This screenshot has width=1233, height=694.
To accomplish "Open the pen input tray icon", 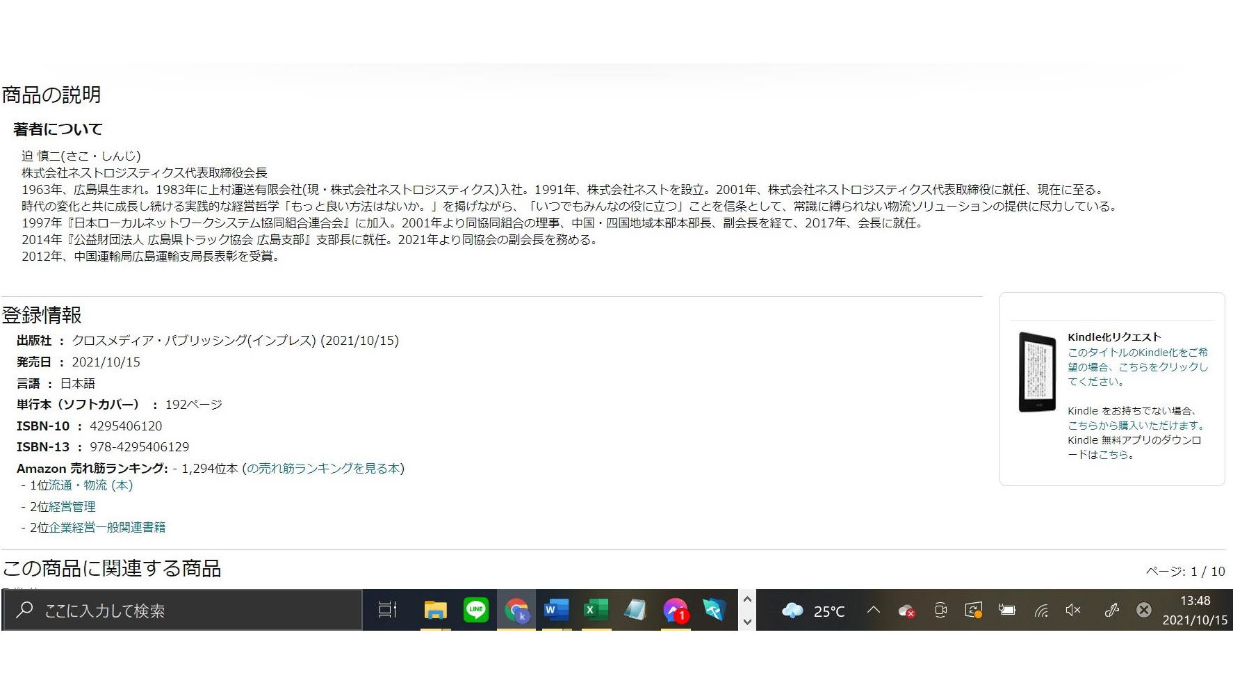I will [x=1111, y=610].
